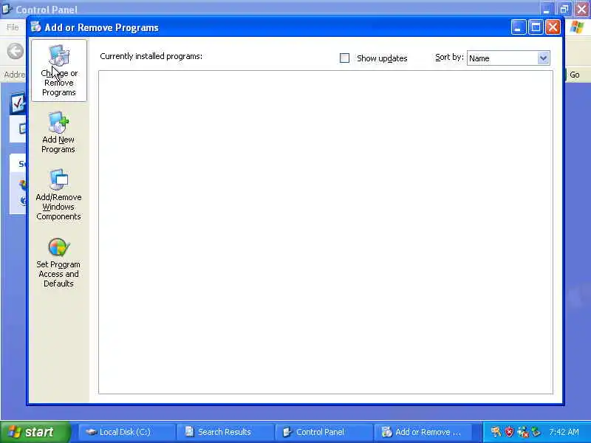This screenshot has width=591, height=443.
Task: Click Back arrow in Control Panel window
Action: coord(16,51)
